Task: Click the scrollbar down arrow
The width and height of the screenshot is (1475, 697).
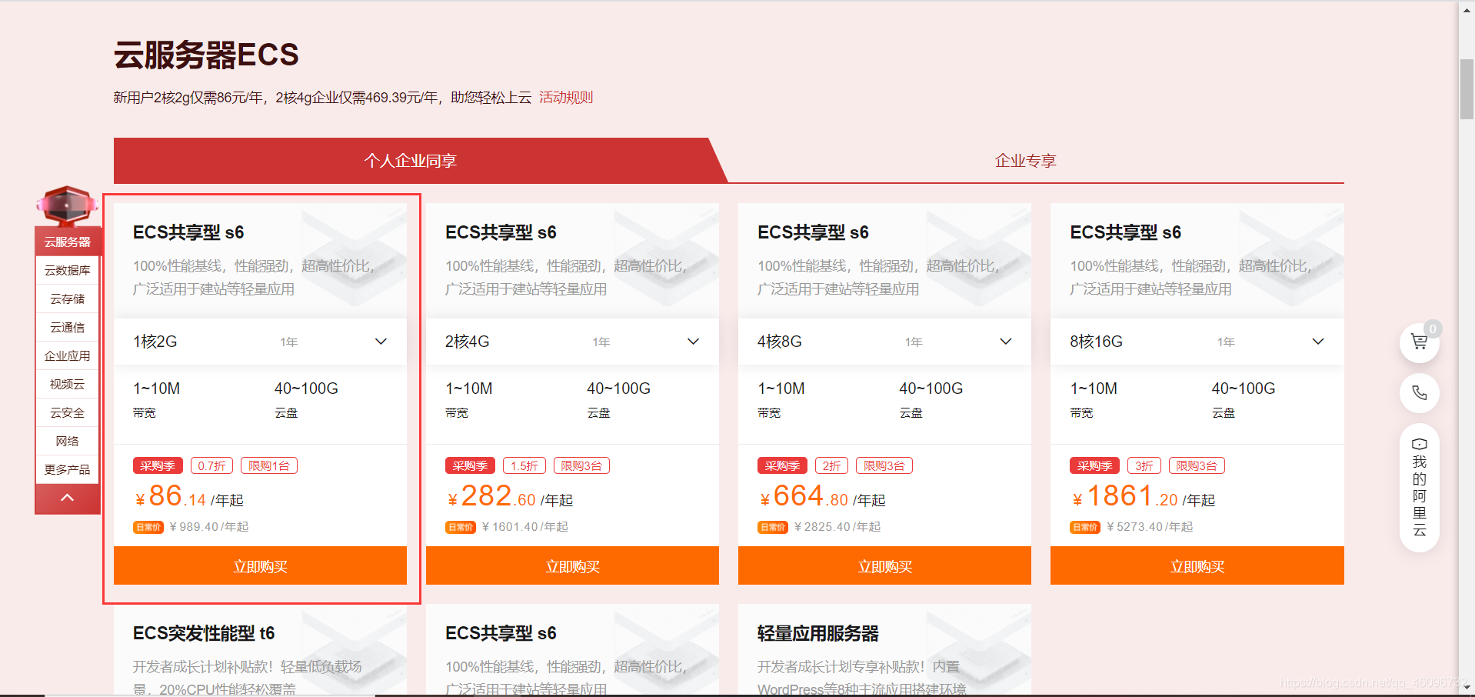Action: click(1467, 687)
